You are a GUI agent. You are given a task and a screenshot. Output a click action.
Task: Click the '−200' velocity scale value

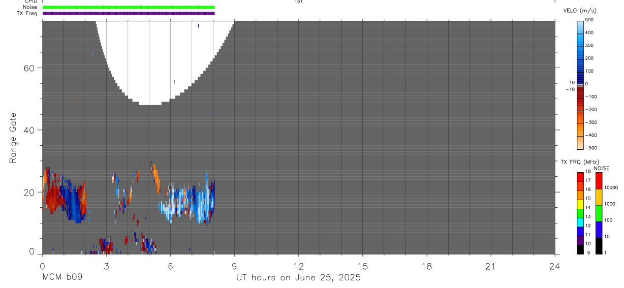[591, 109]
